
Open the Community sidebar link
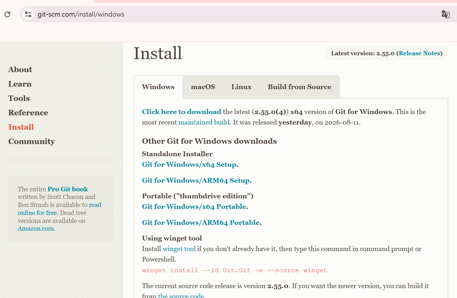click(32, 141)
